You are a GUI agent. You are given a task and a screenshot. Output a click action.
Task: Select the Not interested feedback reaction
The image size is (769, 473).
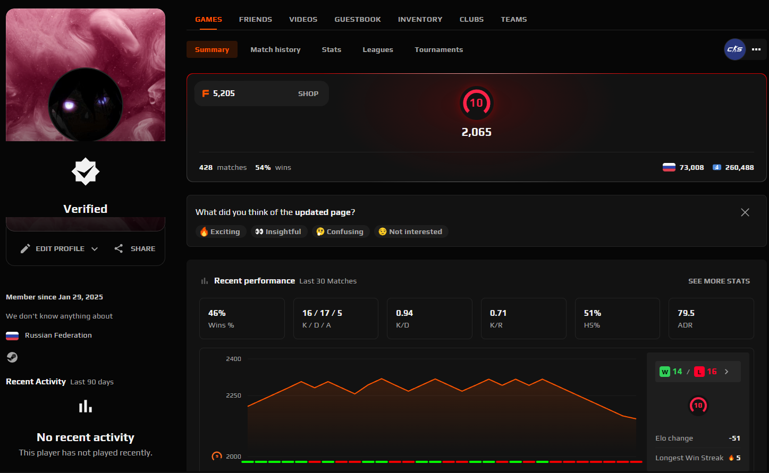pyautogui.click(x=410, y=231)
